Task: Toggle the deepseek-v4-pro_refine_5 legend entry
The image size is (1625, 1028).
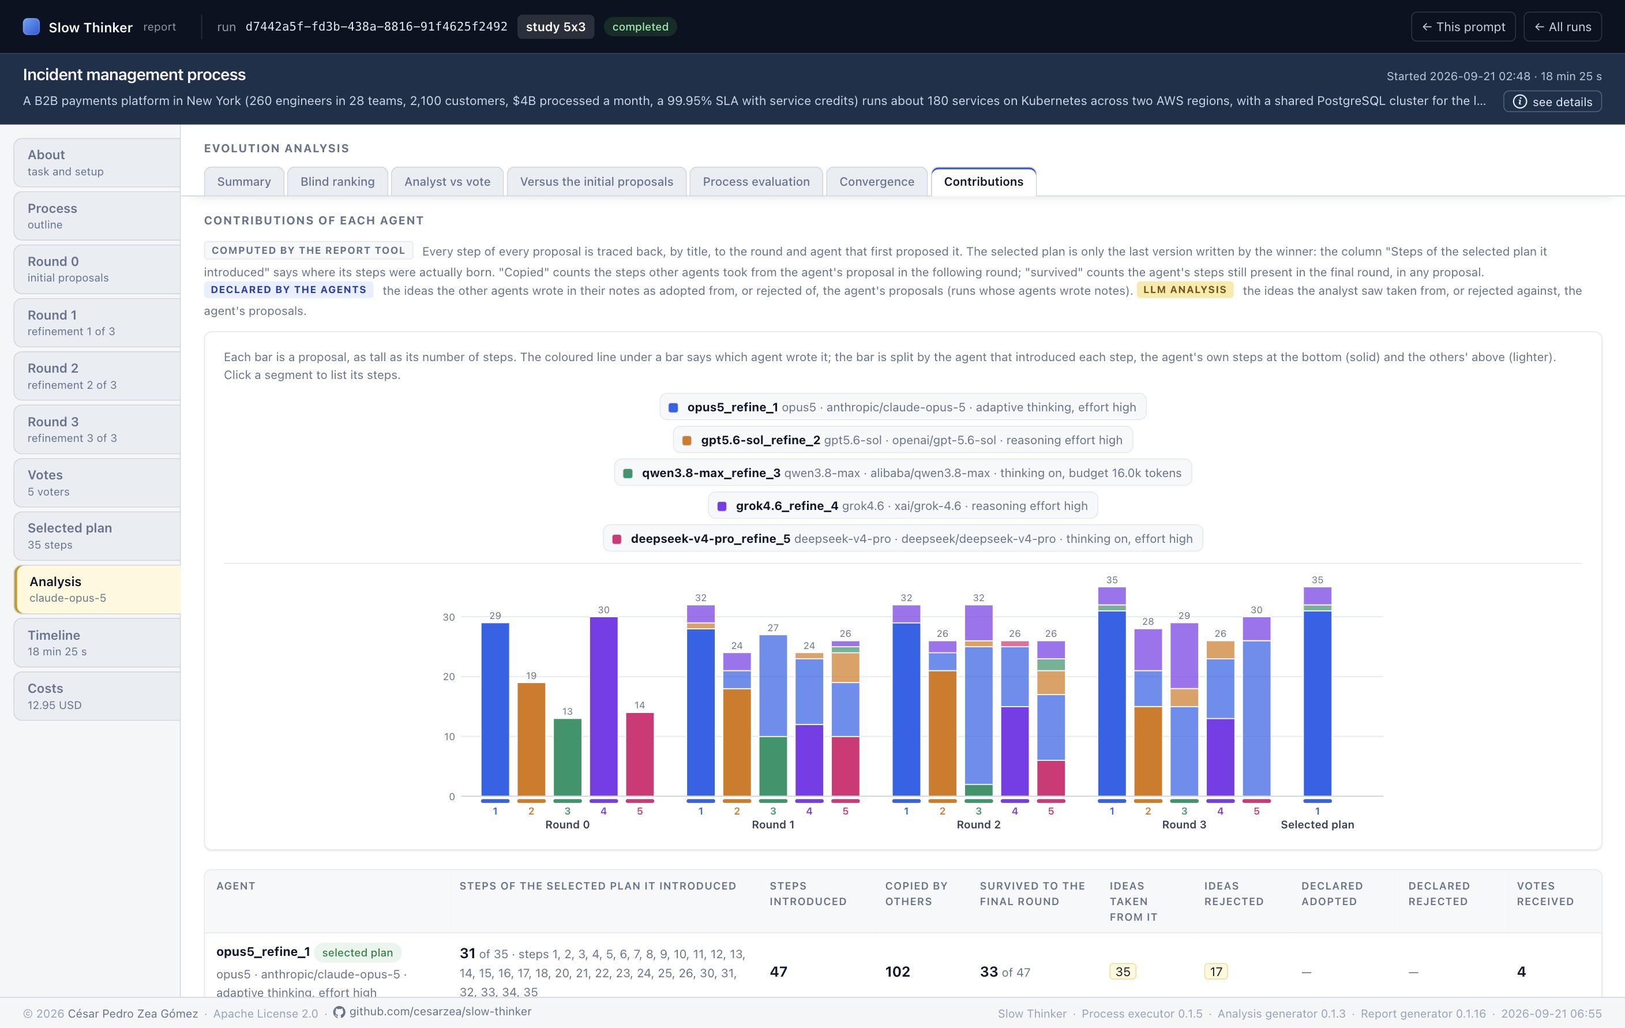Action: click(902, 539)
